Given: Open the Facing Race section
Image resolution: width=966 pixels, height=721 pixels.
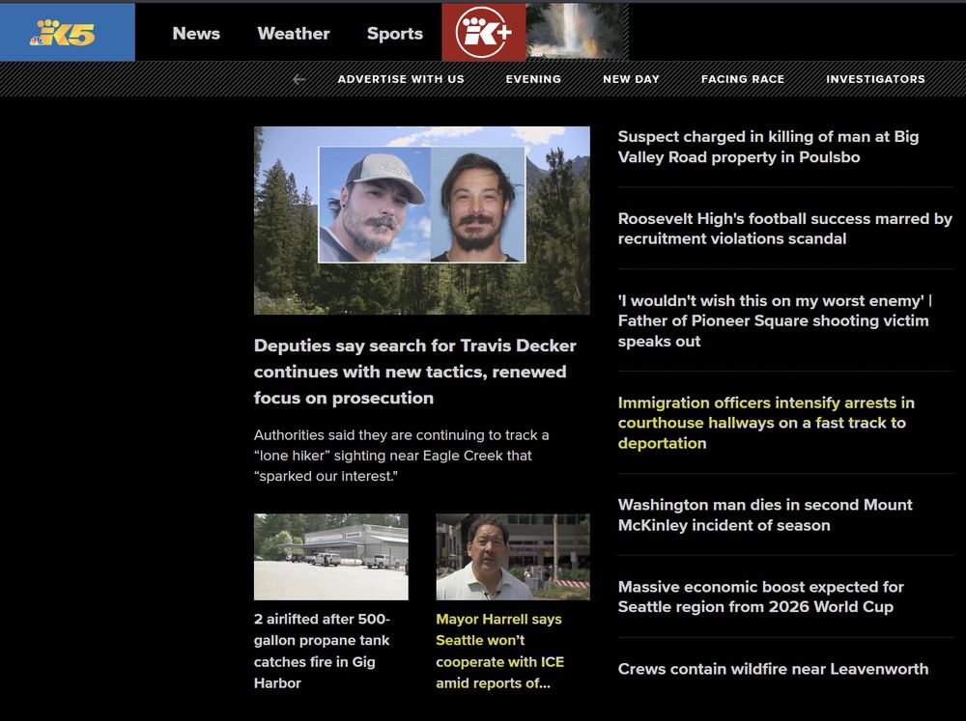Looking at the screenshot, I should pyautogui.click(x=743, y=79).
